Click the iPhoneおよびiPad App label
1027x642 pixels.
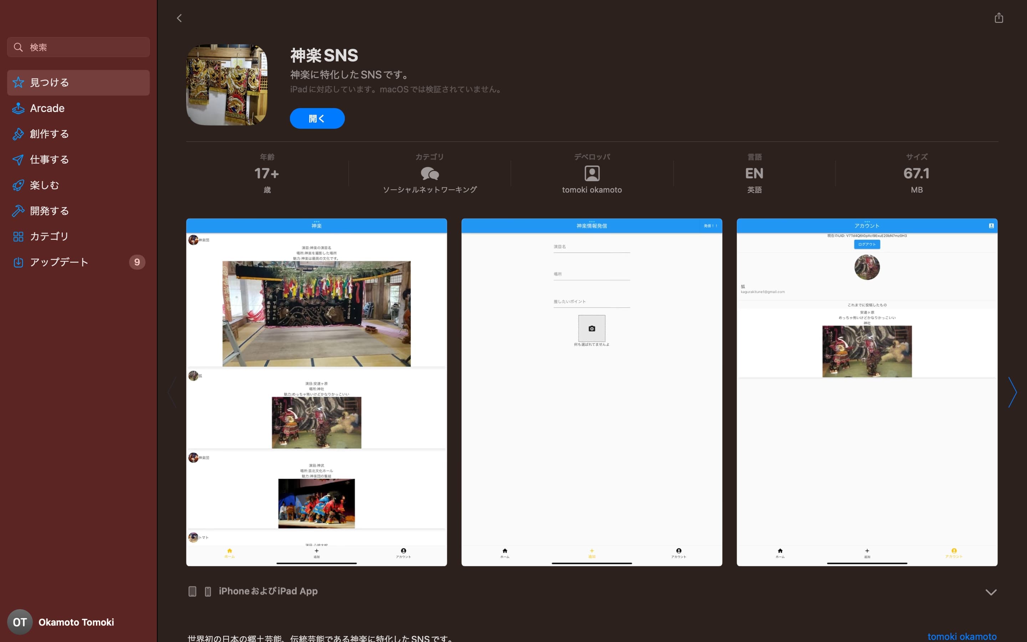click(268, 591)
